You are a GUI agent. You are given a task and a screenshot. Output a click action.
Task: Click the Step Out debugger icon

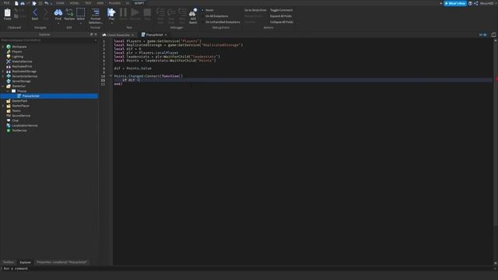[x=182, y=12]
